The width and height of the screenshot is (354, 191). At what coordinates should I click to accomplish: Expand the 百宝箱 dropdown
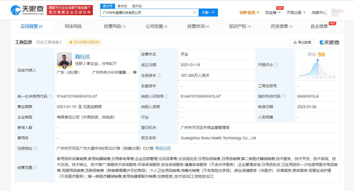[x=273, y=13]
